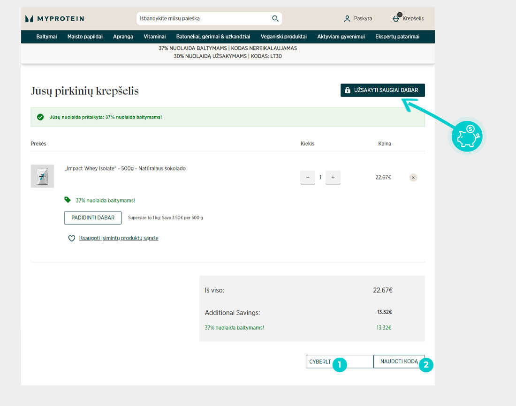Click the Paskyra label
The width and height of the screenshot is (516, 406).
coord(363,18)
